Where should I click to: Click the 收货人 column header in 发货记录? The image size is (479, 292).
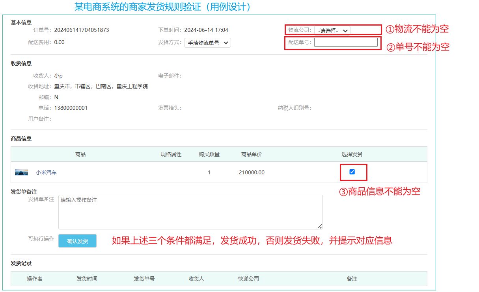click(x=196, y=279)
